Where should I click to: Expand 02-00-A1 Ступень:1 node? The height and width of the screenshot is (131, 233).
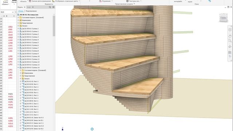tap(18, 31)
